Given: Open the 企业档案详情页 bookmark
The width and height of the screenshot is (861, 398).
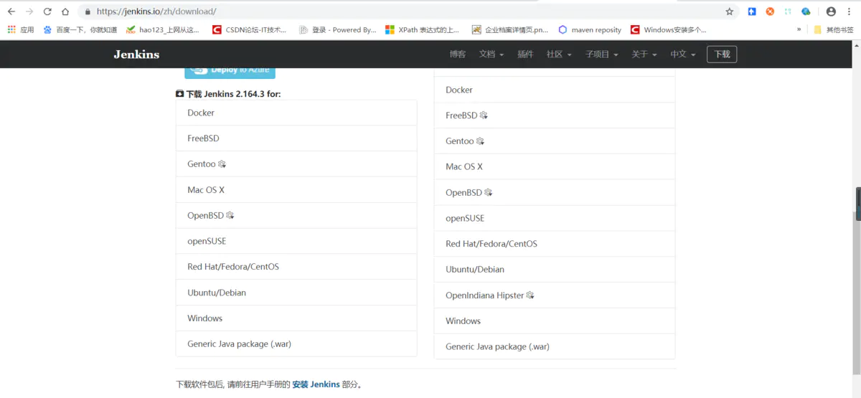Looking at the screenshot, I should [510, 30].
